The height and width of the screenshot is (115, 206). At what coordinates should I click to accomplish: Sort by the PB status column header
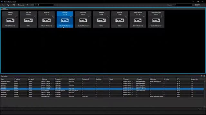click(x=142, y=79)
